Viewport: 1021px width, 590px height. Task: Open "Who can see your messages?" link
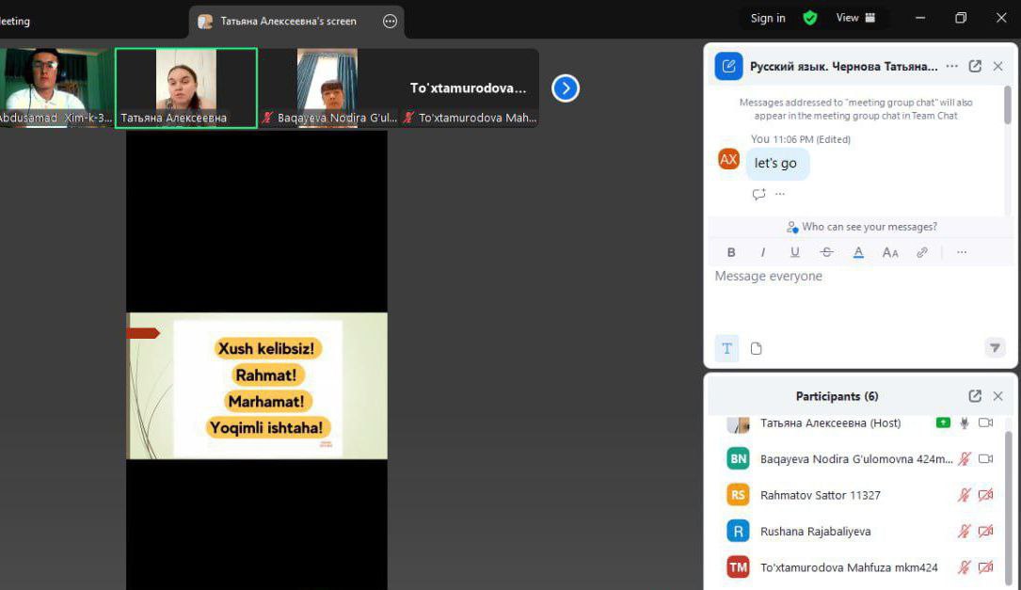[861, 227]
